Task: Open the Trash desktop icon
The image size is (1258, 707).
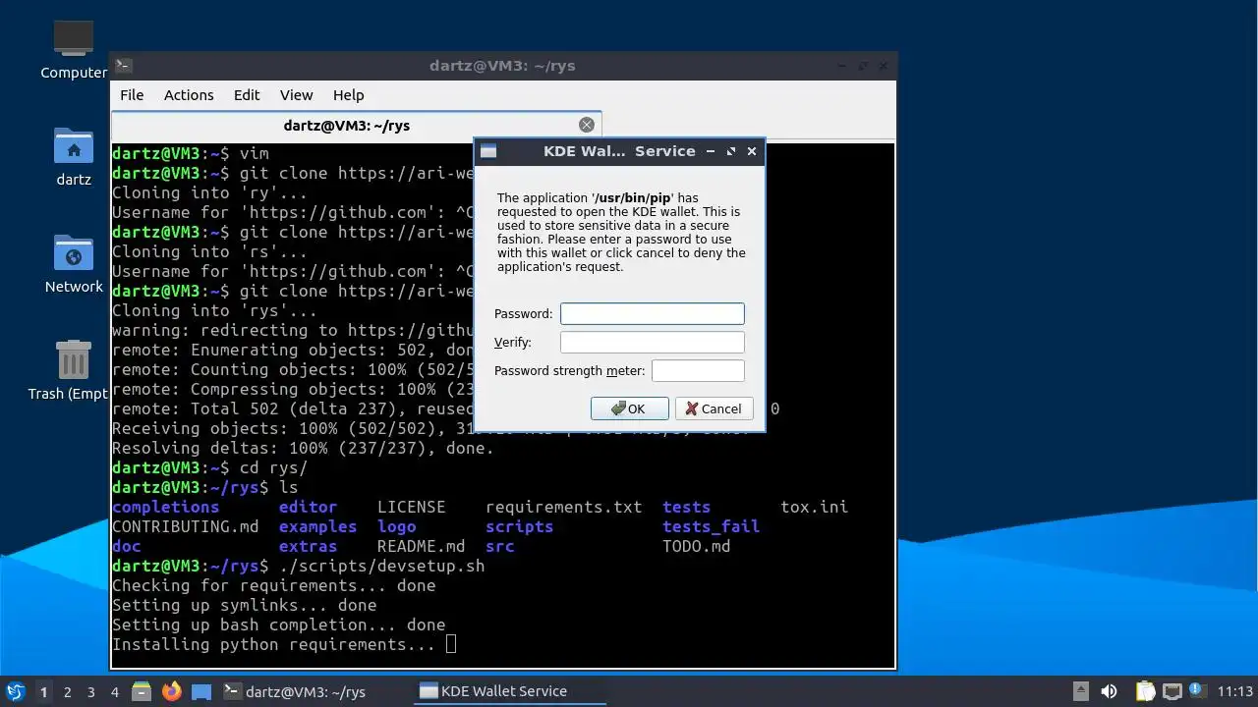Action: (74, 370)
